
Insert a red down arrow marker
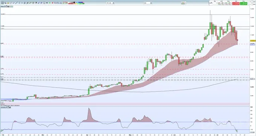(52, 3)
